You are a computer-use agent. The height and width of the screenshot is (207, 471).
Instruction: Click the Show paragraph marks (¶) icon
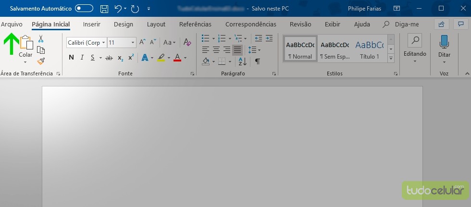click(x=258, y=61)
